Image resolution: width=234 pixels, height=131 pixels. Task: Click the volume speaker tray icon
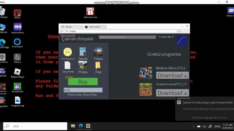pos(204,126)
